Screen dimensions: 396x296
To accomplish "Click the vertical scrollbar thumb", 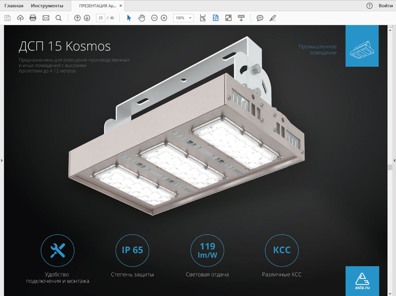I will click(390, 167).
